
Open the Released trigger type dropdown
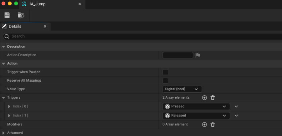click(x=196, y=116)
